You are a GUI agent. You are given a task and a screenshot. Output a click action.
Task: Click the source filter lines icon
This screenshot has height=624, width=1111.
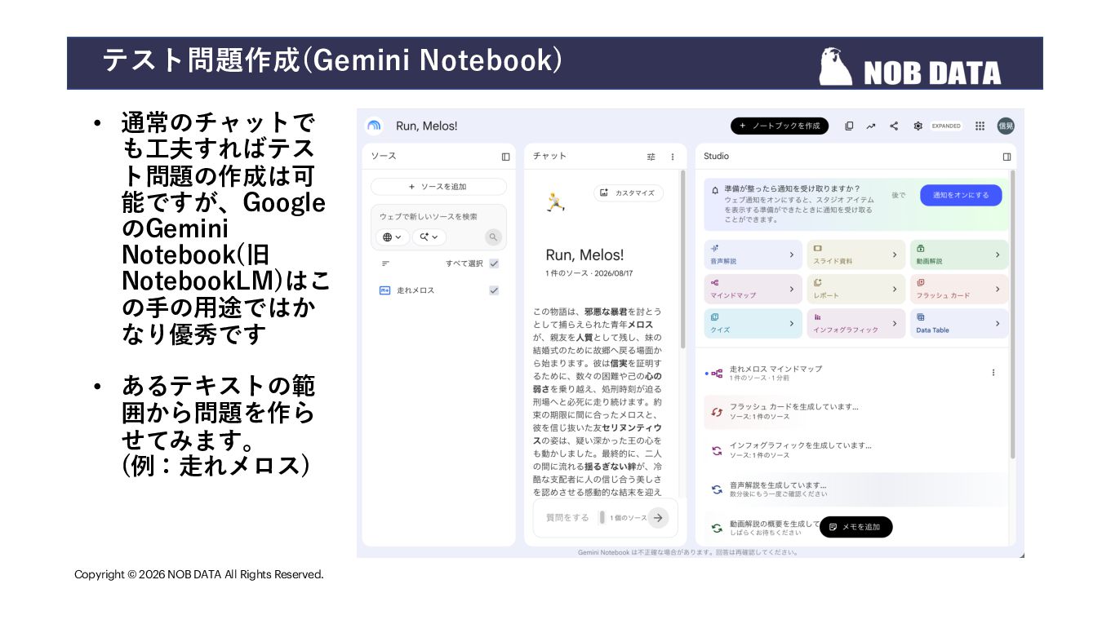tap(385, 263)
